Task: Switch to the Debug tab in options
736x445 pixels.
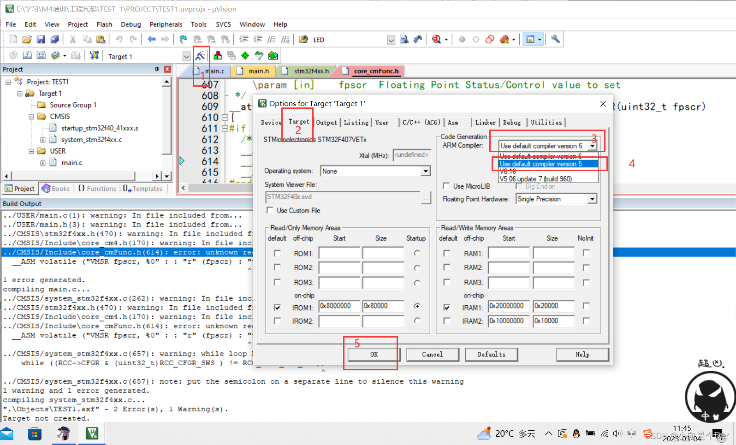Action: [x=512, y=122]
